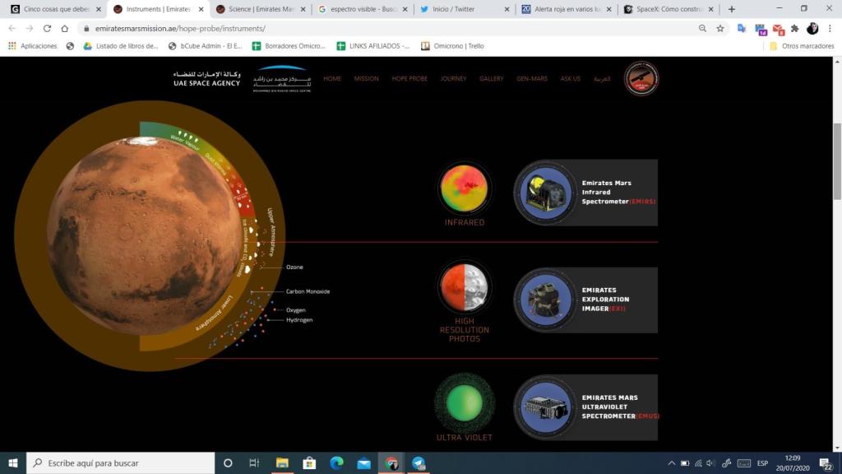
Task: Click the browser address bar URL
Action: point(180,29)
